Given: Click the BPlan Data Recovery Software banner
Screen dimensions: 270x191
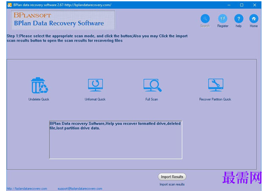Looking at the screenshot, I should [x=63, y=20].
